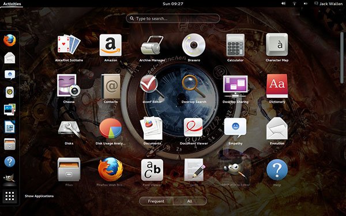This screenshot has height=216, width=346.
Task: Open Disk Usage Analyzer
Action: pyautogui.click(x=110, y=128)
